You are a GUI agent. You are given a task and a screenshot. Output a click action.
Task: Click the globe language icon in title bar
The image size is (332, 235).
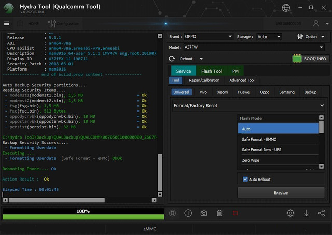pos(286,8)
